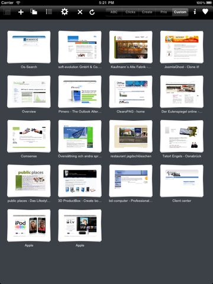
Task: Tap the plus icon to add bookmark
Action: click(21, 12)
